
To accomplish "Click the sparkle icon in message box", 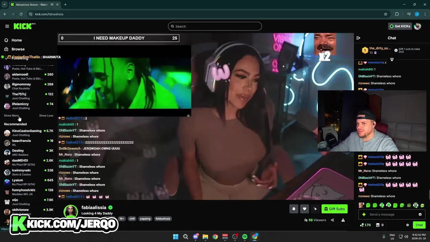I will (364, 214).
